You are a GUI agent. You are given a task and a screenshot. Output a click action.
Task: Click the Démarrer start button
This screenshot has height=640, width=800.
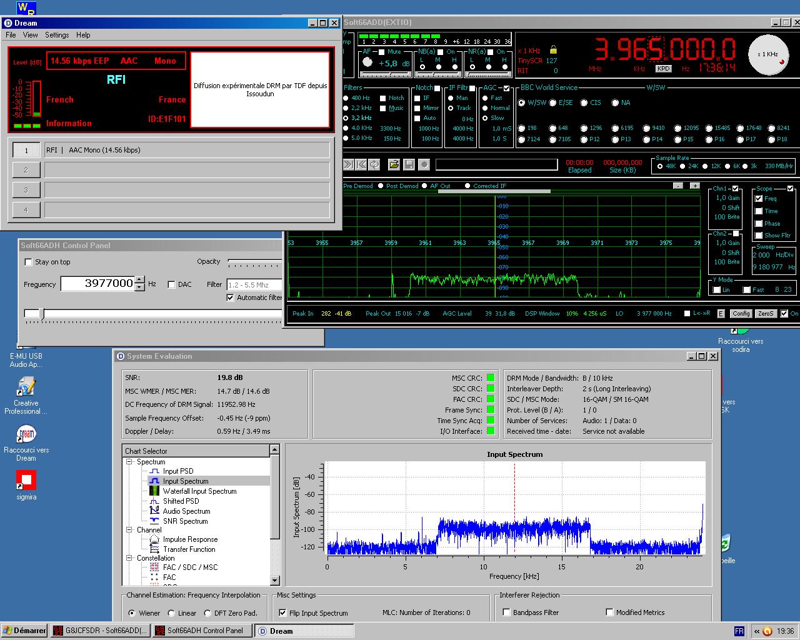coord(24,631)
